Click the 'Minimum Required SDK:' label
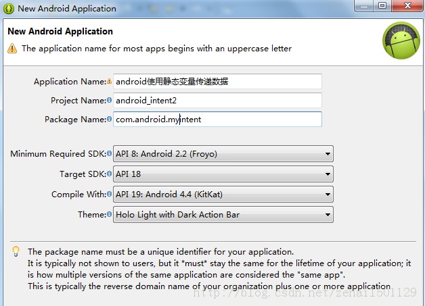The height and width of the screenshot is (306, 425). pos(58,154)
